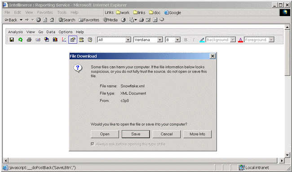Toggle Bold formatting
The height and width of the screenshot is (172, 292).
coord(186,40)
